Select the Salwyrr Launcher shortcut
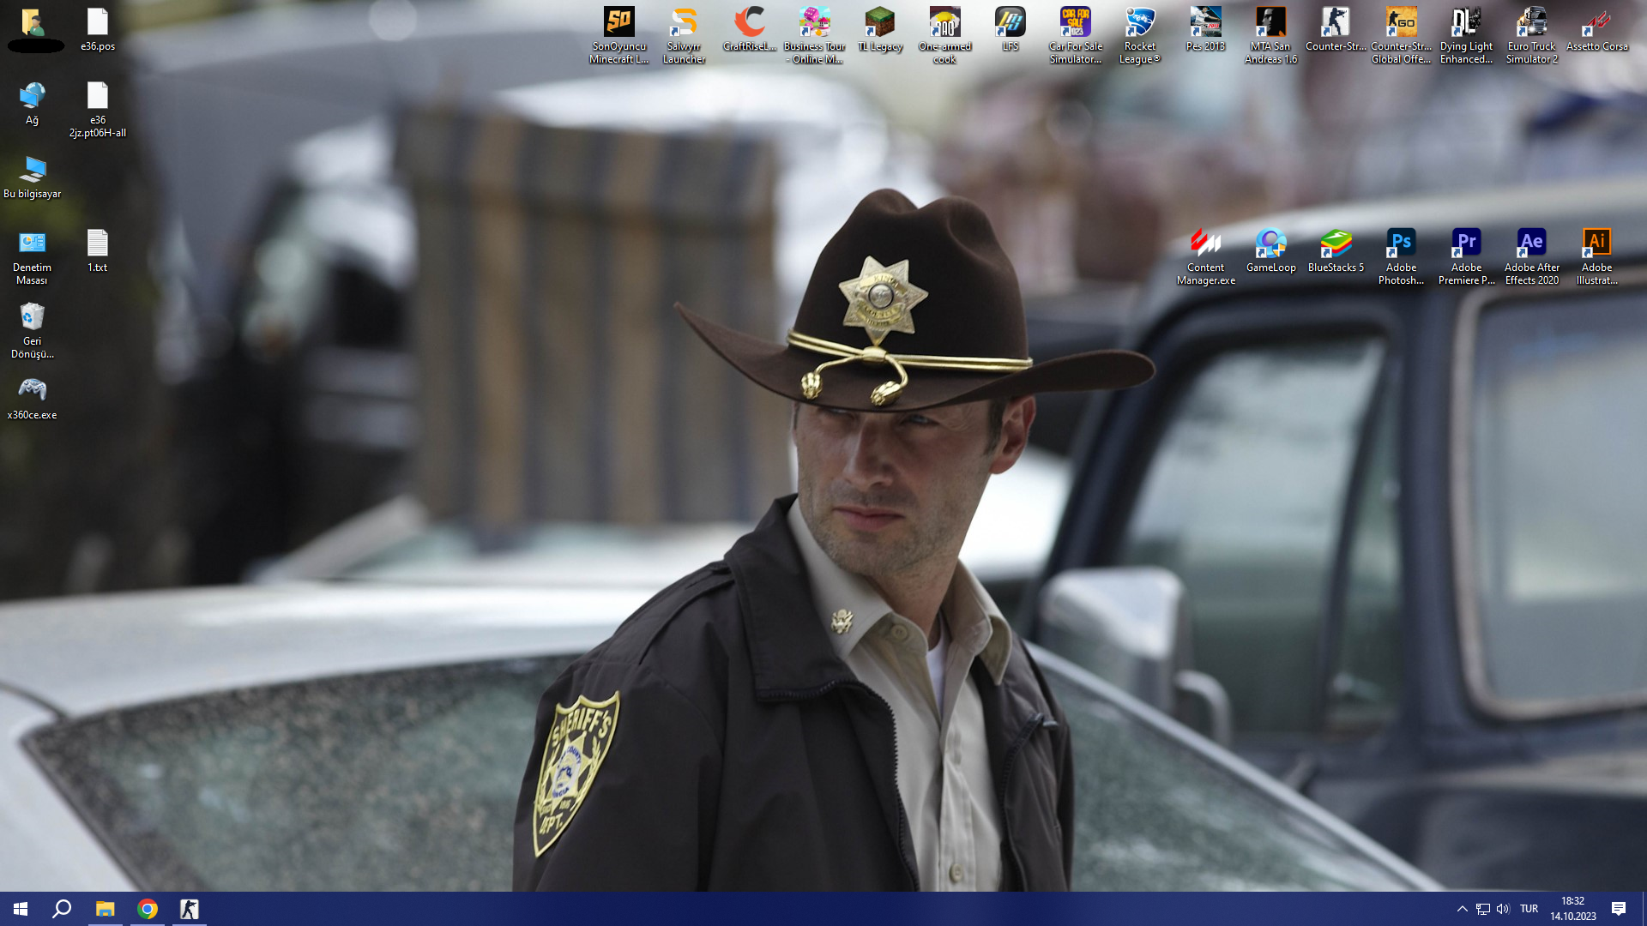This screenshot has width=1647, height=926. tap(685, 36)
